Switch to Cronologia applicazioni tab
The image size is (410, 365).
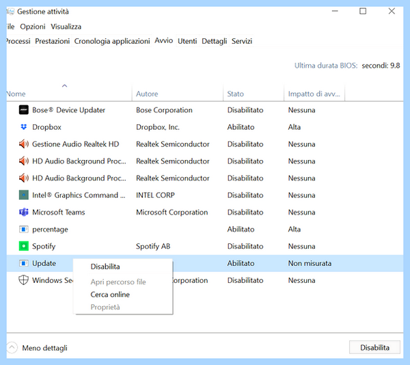pos(112,41)
